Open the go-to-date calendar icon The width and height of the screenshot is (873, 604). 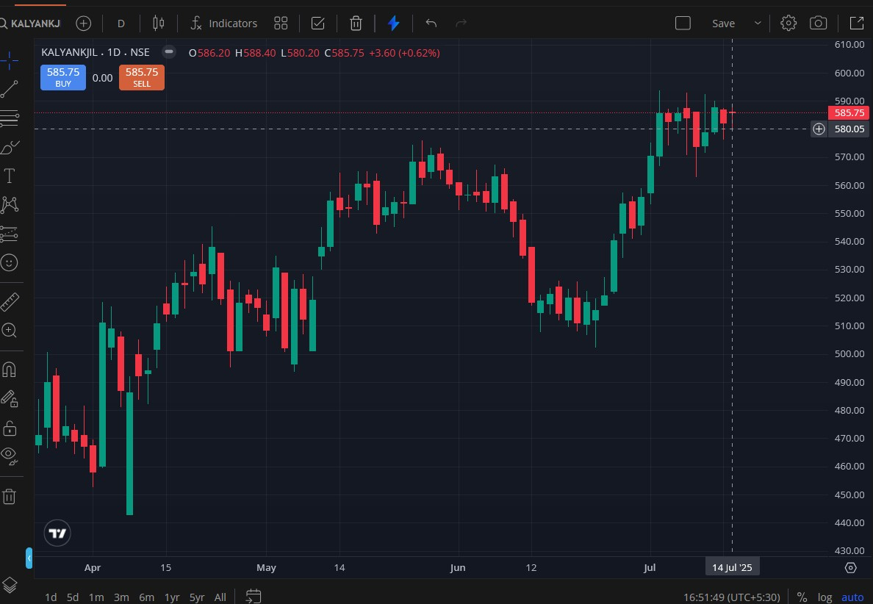click(x=254, y=596)
